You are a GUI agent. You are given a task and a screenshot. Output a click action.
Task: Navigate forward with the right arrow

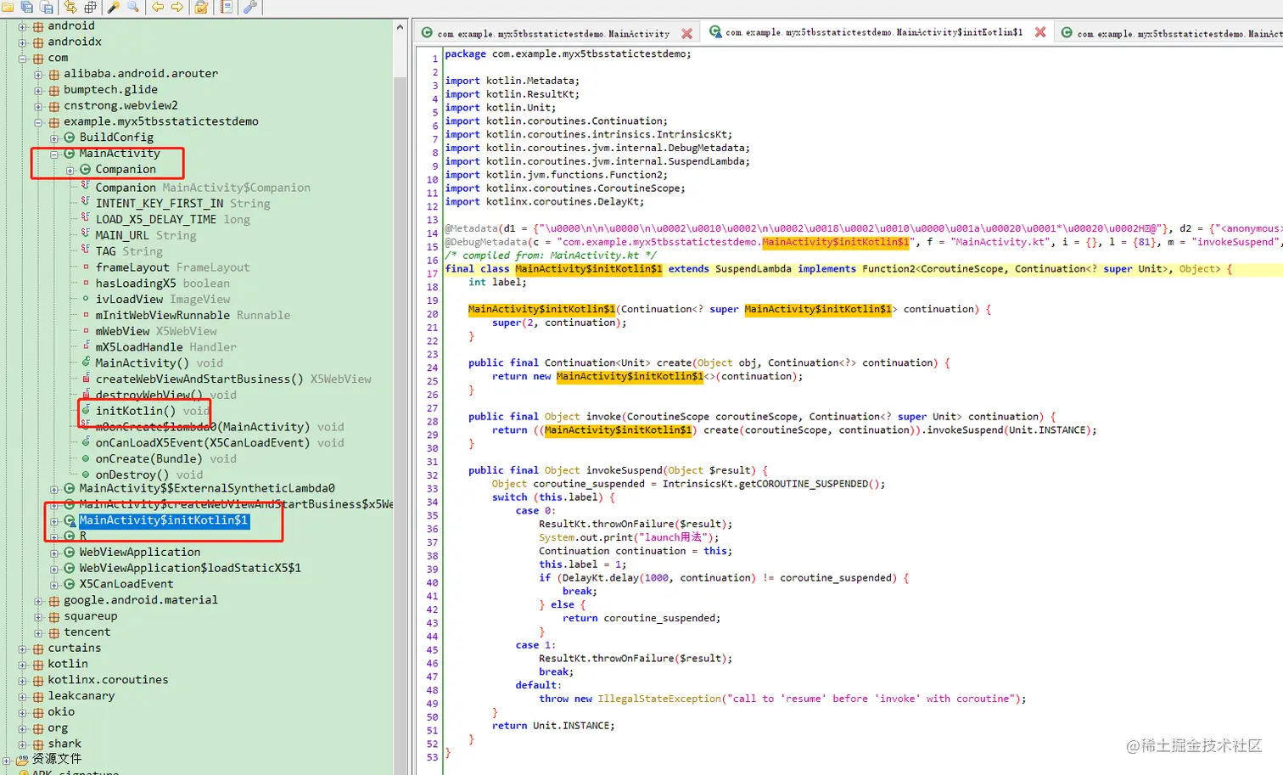[176, 7]
